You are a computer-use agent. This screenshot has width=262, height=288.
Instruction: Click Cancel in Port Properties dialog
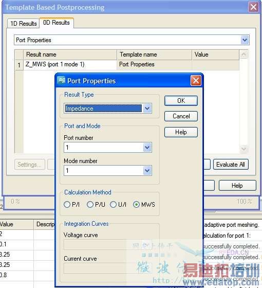[181, 116]
